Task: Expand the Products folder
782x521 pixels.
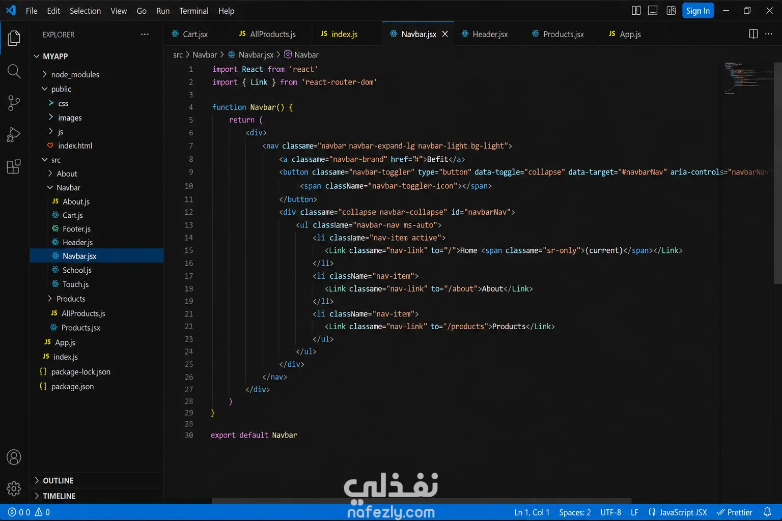Action: coord(71,299)
